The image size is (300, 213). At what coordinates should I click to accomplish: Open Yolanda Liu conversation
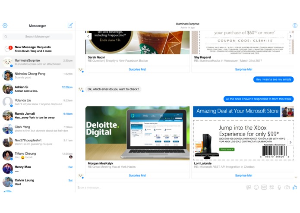[38, 102]
